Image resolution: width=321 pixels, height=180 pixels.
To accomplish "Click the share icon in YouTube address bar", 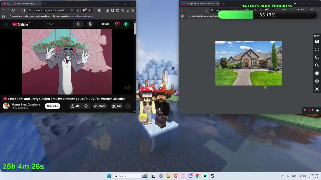I will 78,10.
